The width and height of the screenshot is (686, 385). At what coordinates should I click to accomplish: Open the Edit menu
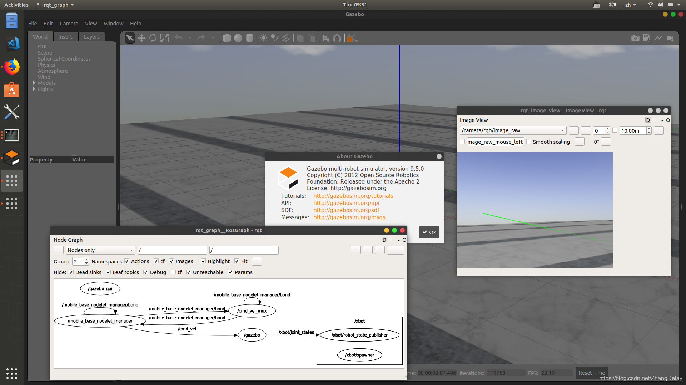[x=48, y=24]
